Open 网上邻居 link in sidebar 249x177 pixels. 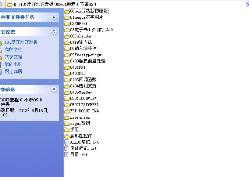[x=13, y=71]
